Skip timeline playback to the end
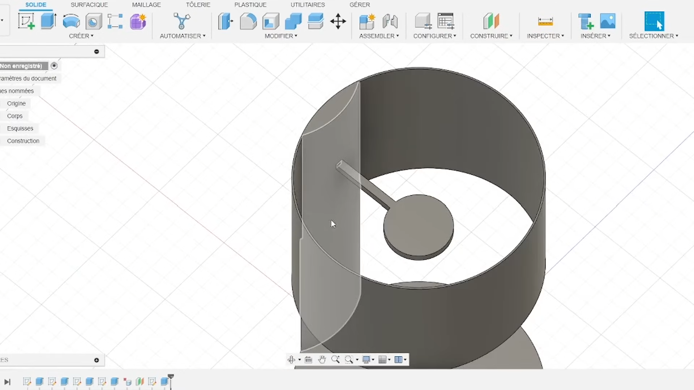694x390 pixels. pyautogui.click(x=7, y=382)
